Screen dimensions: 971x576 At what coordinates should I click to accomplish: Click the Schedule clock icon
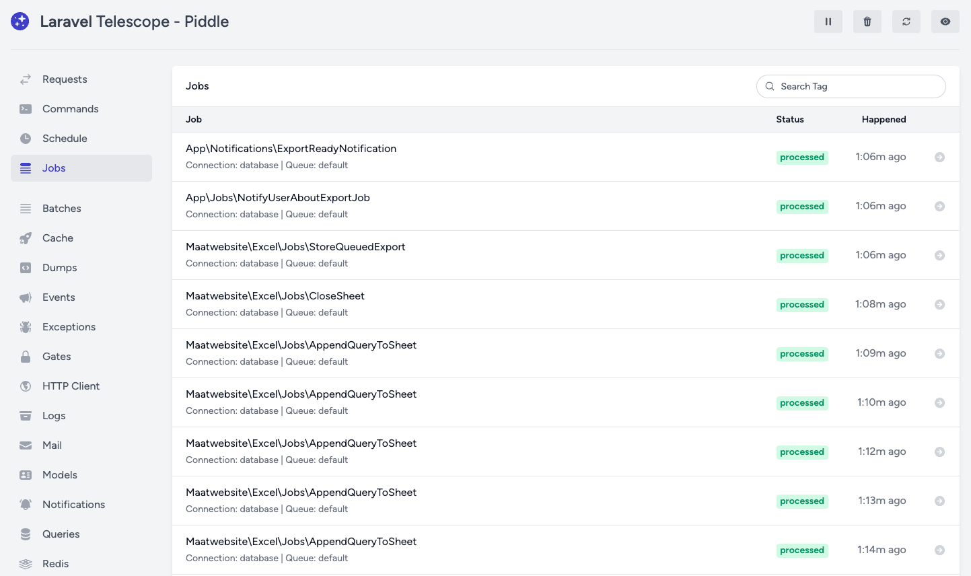point(26,139)
